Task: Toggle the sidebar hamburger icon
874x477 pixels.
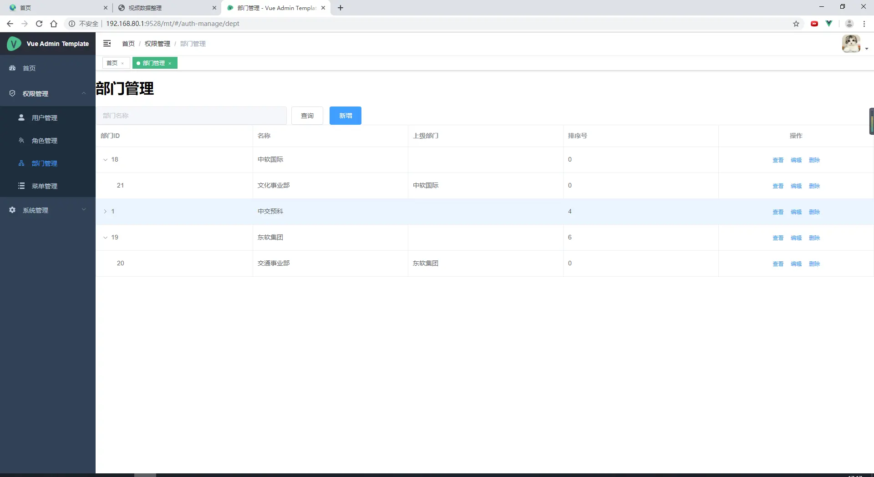Action: (107, 43)
